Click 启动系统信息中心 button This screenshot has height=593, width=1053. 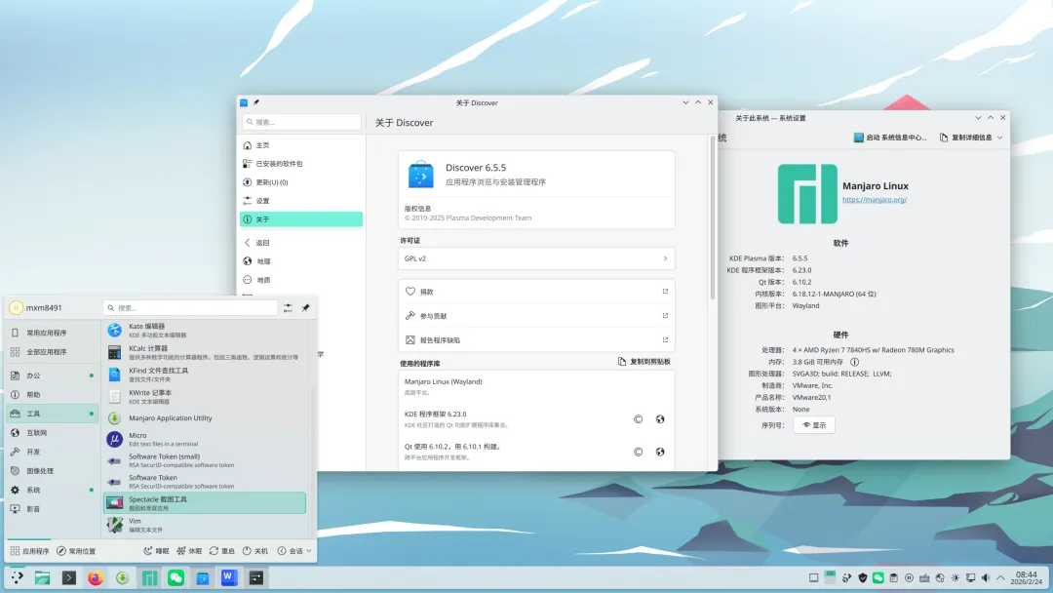(890, 138)
